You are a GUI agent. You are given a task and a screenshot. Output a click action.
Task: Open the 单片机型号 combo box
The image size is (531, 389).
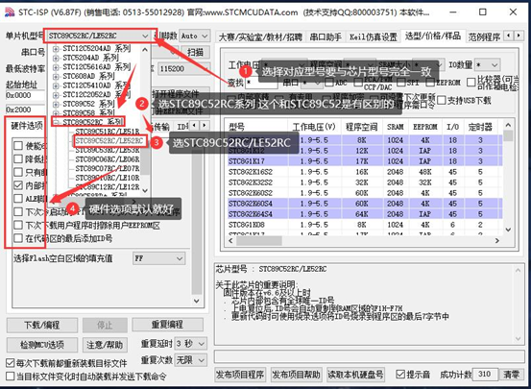pyautogui.click(x=99, y=36)
